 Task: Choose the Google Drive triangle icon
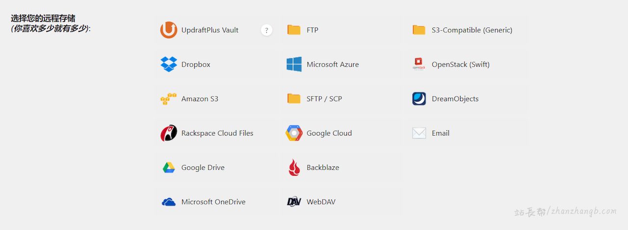tap(168, 167)
